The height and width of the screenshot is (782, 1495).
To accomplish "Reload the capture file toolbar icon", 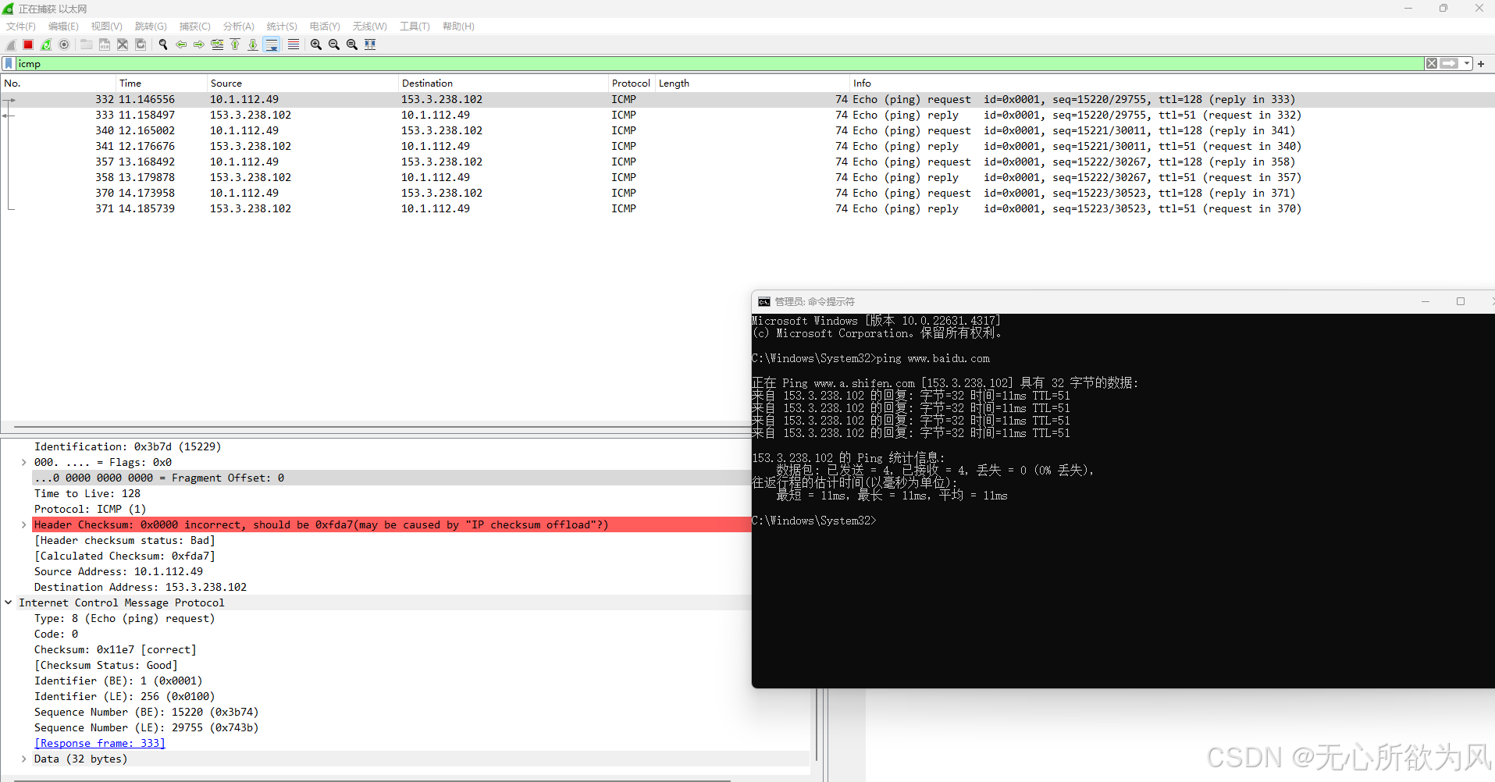I will [141, 44].
